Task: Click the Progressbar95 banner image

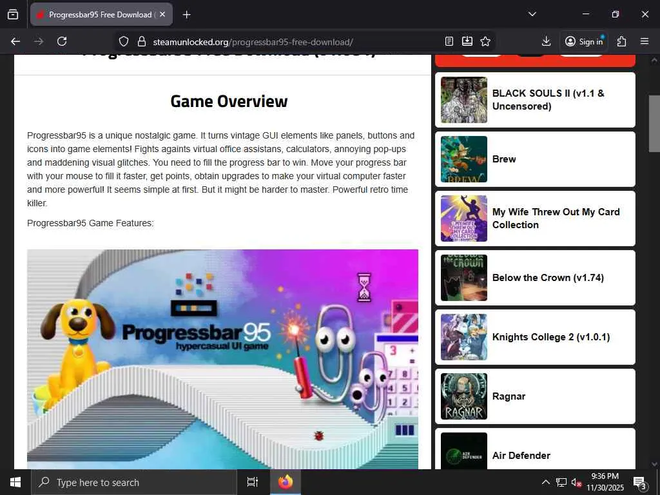Action: (222, 359)
